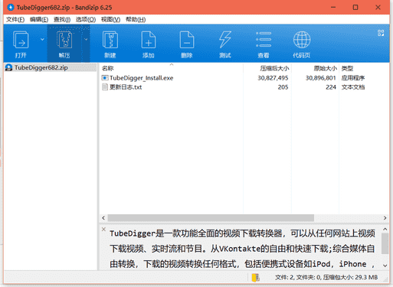The height and width of the screenshot is (287, 393).
Task: Select the TubeDigger_Install.exe file row
Action: coord(244,78)
